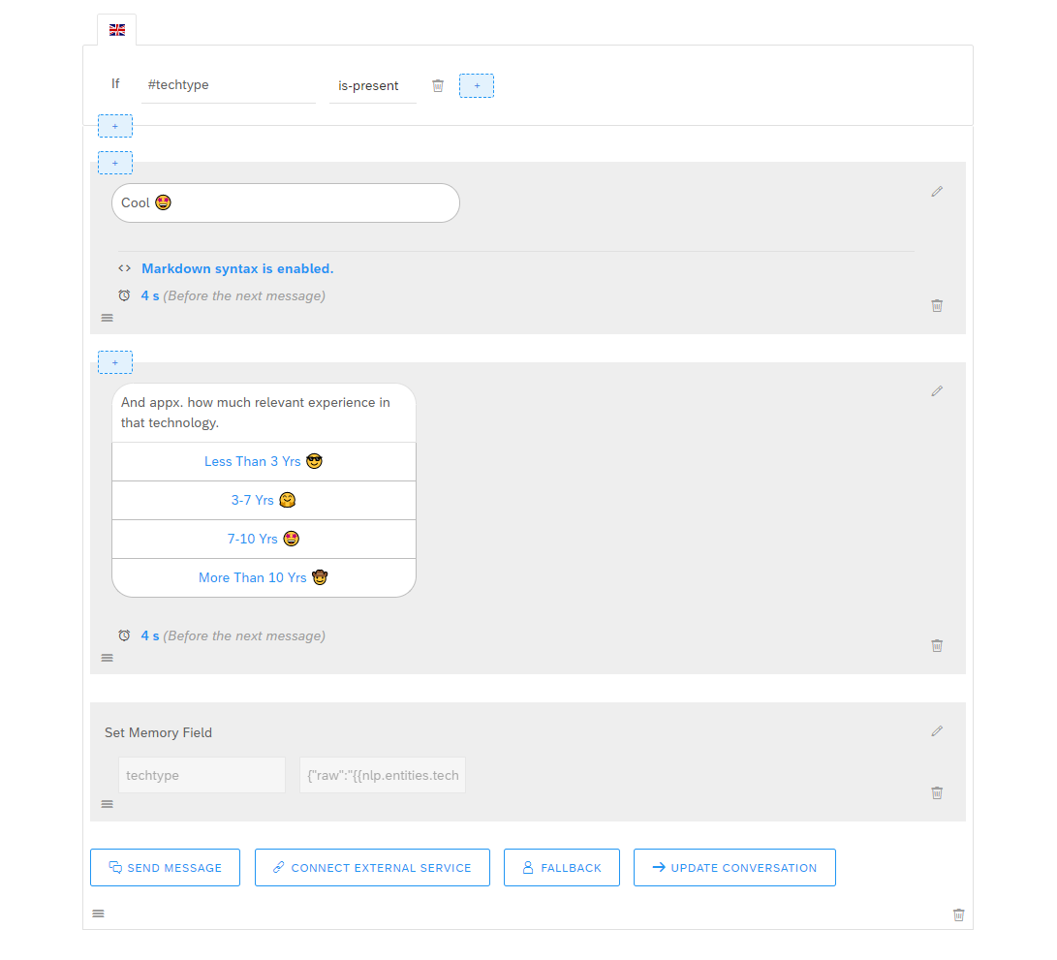Screen dimensions: 1057x960
Task: Delete the experience quick-replies message block
Action: pos(937,645)
